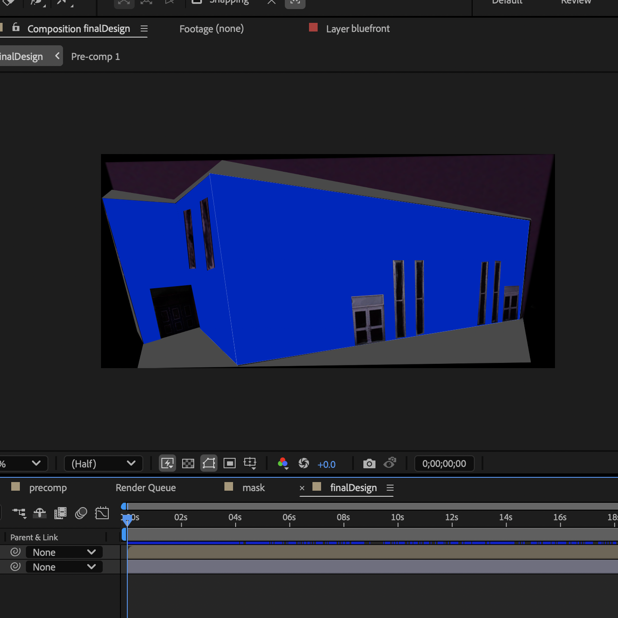Open the Graph Editor

102,513
